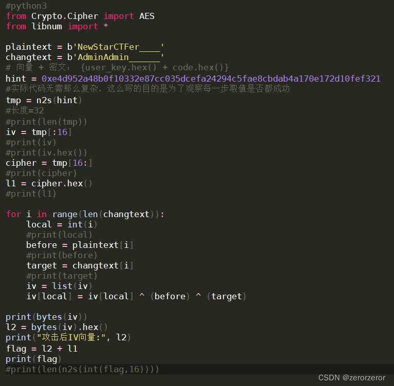Click the plaintext b'NewStarCTFer____' line
Screen dimensions: 394x386
click(x=85, y=47)
